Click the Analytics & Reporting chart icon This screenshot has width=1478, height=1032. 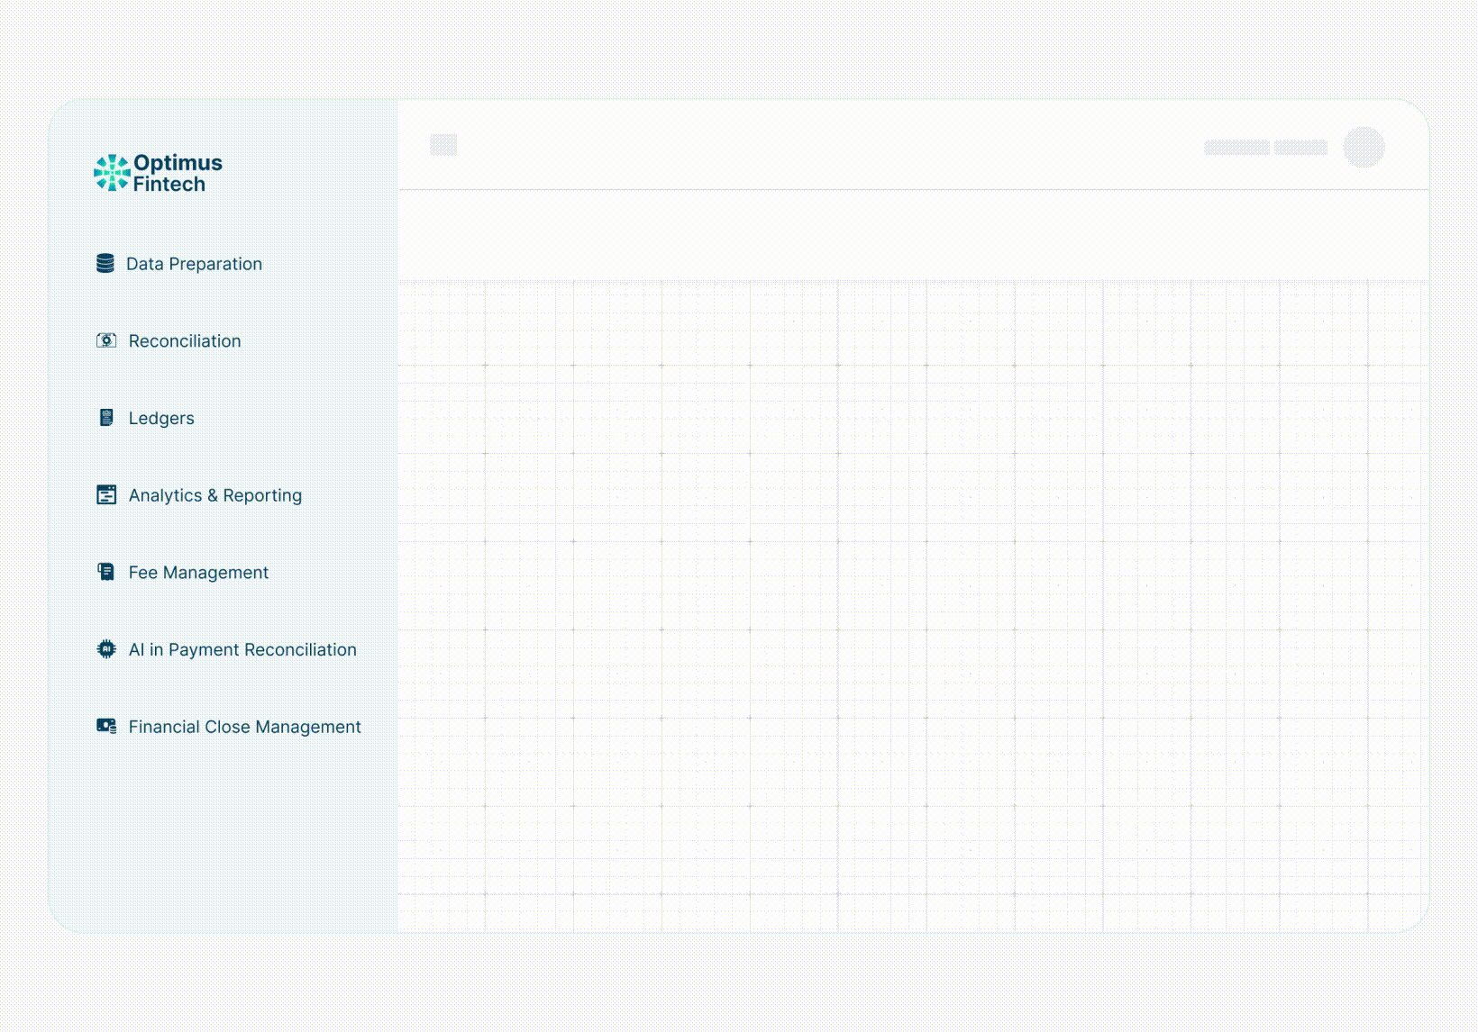[x=106, y=494]
